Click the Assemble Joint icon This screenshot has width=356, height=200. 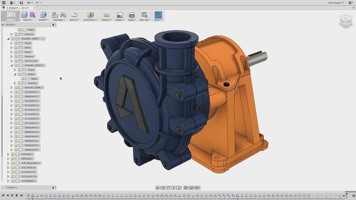[x=63, y=15]
